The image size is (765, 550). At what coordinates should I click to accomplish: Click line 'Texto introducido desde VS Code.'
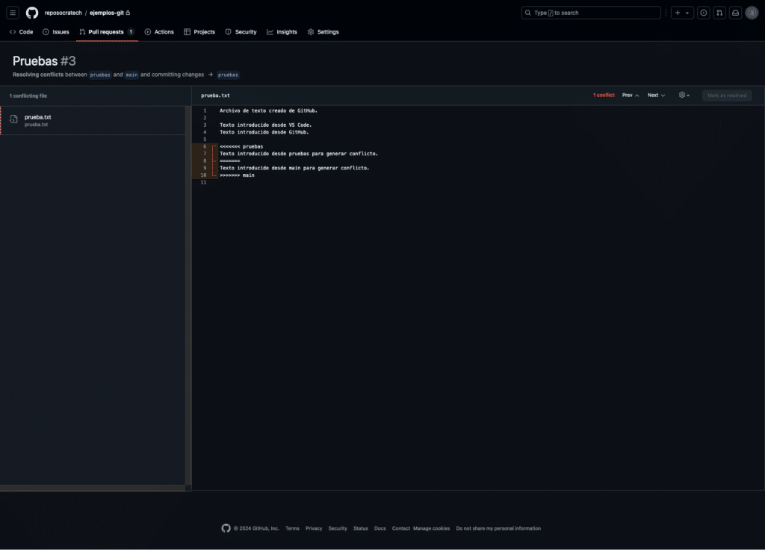pyautogui.click(x=265, y=125)
